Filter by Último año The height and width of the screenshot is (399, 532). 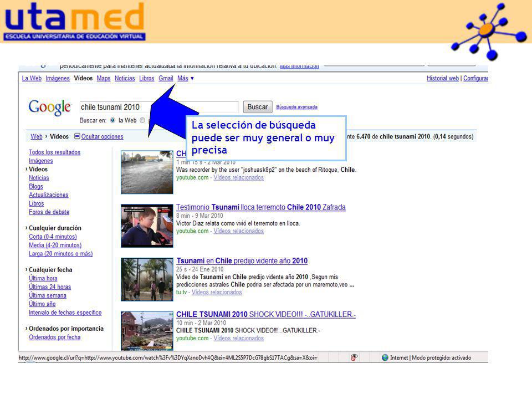click(x=42, y=304)
